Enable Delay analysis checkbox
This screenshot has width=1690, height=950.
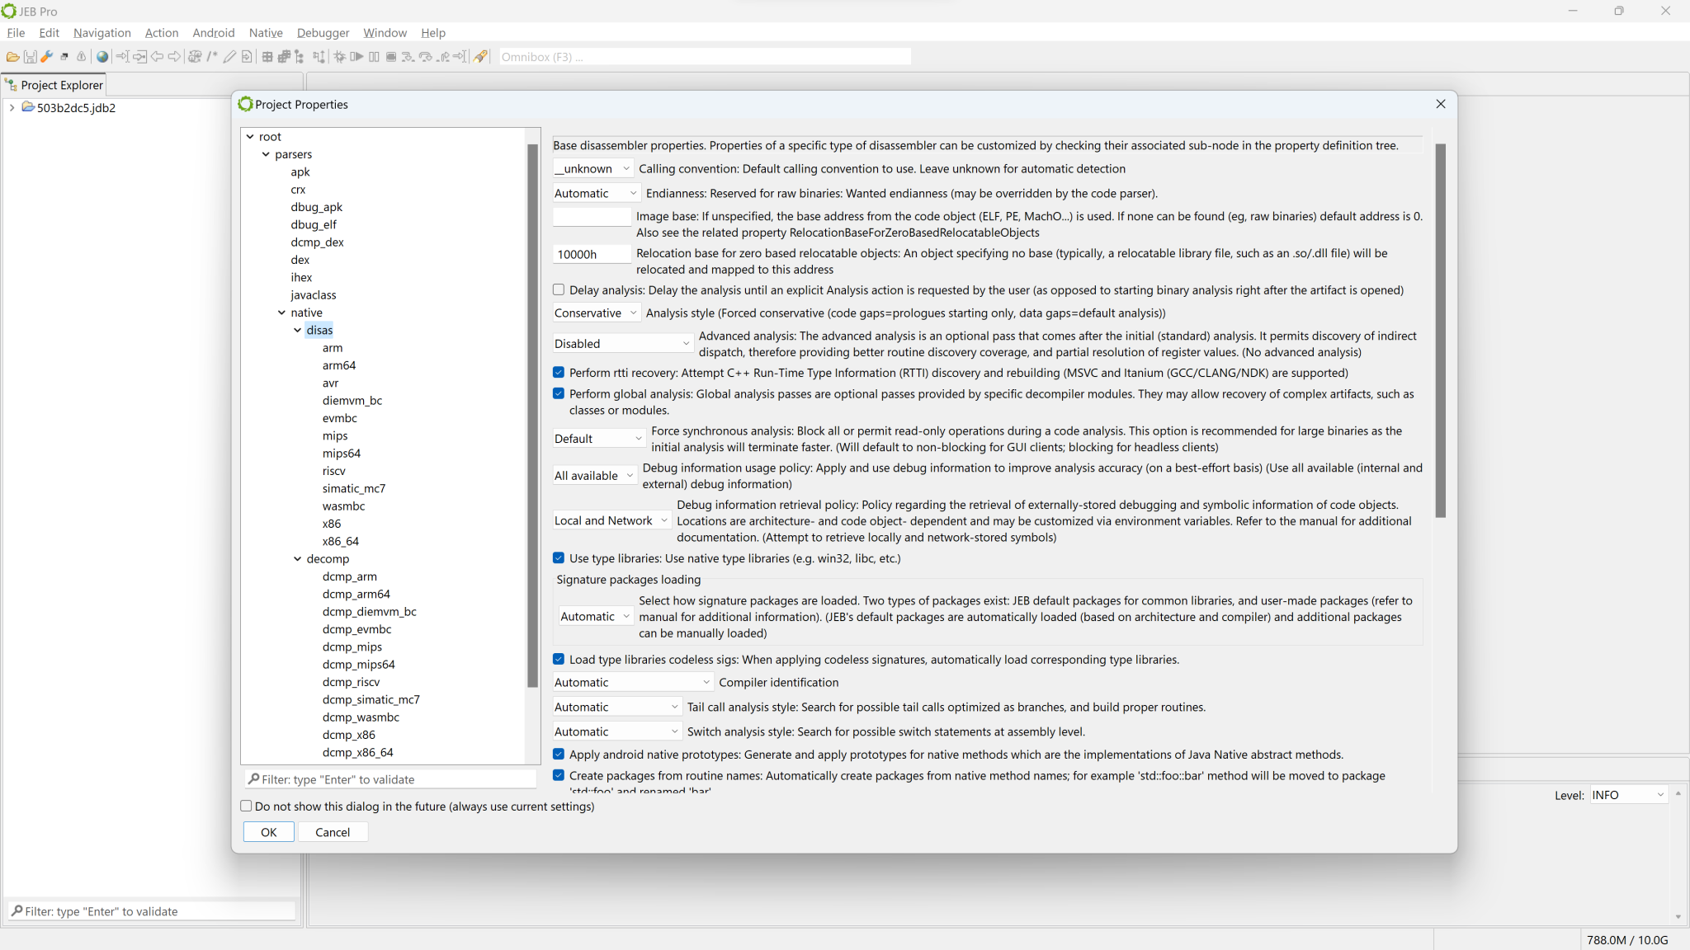click(x=559, y=289)
